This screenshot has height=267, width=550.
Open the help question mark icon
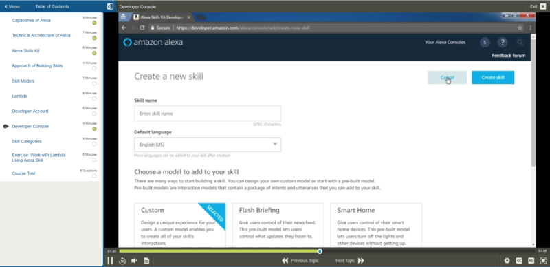point(503,43)
